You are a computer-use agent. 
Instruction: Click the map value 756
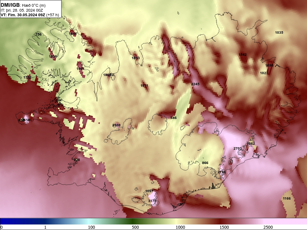[x=38, y=34]
